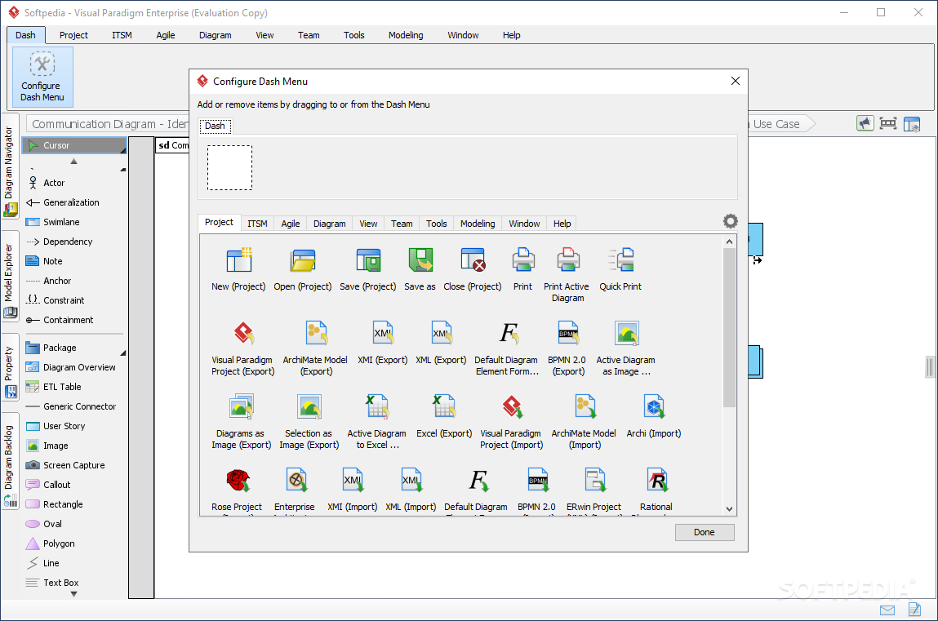Switch to ITSM tab in dialog
This screenshot has width=938, height=621.
tap(258, 224)
